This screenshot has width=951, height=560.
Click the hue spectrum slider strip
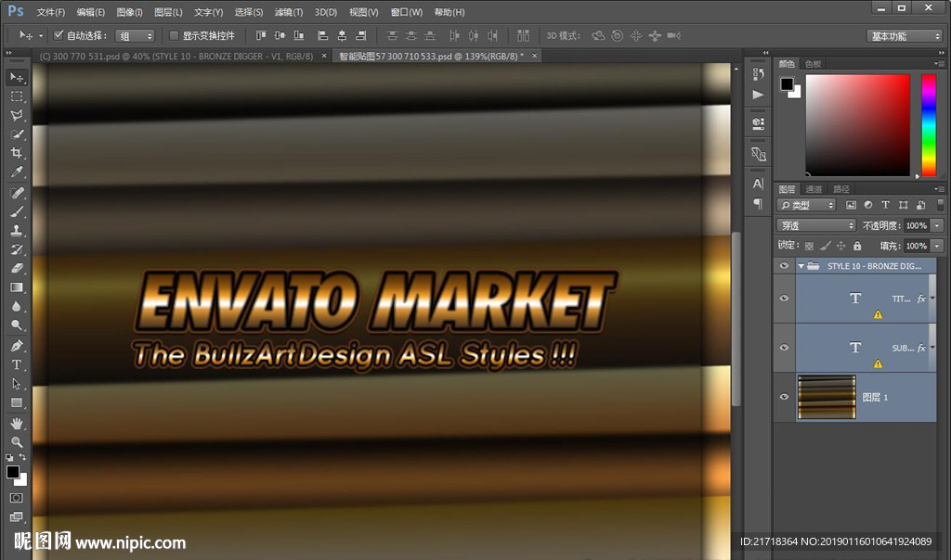click(928, 124)
